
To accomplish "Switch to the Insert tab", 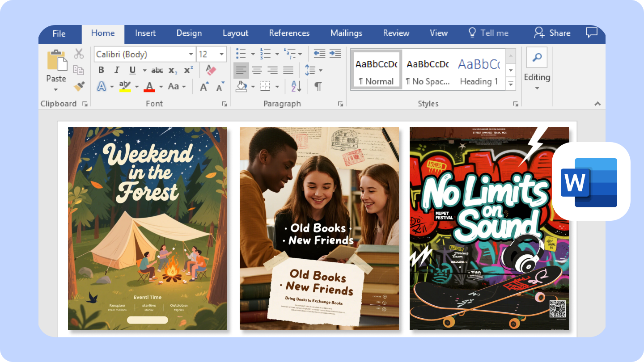I will click(145, 33).
